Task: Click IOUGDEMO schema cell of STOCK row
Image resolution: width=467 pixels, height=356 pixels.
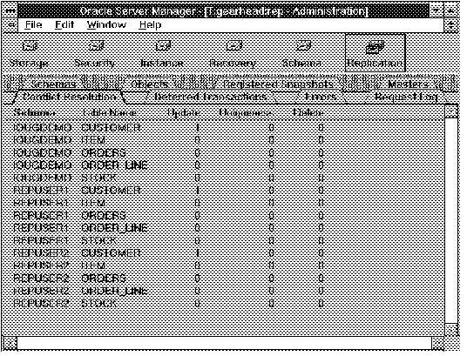Action: (x=43, y=178)
